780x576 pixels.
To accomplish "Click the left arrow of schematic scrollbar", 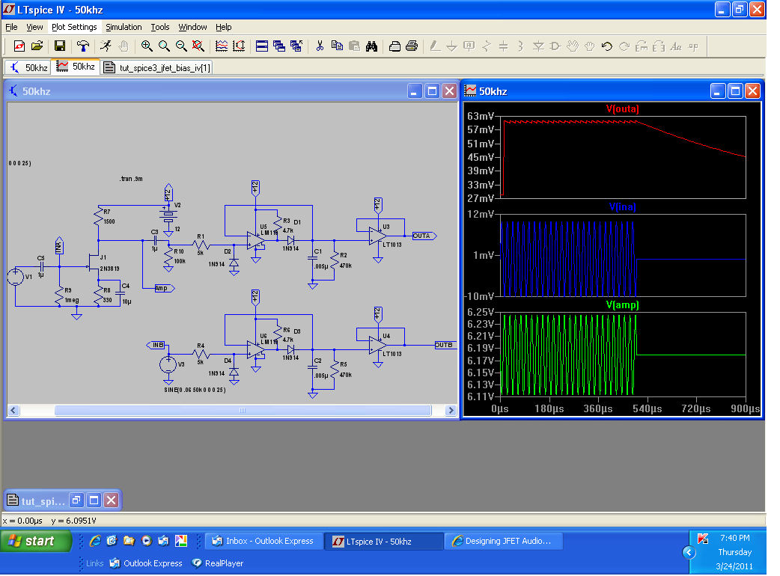I will pos(14,410).
